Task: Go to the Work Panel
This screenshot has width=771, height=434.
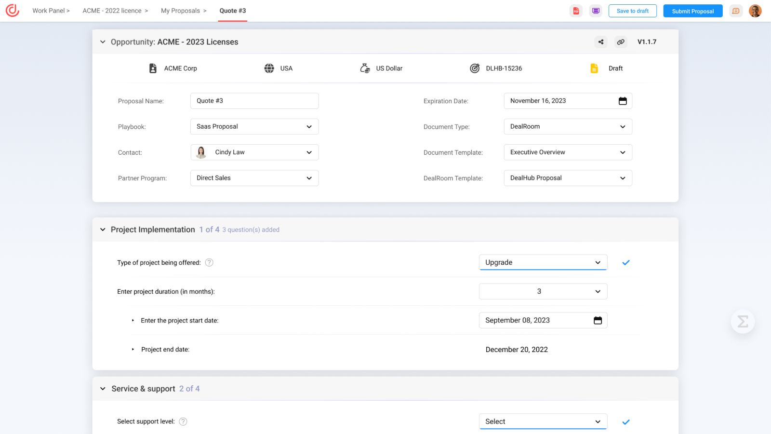Action: tap(48, 10)
